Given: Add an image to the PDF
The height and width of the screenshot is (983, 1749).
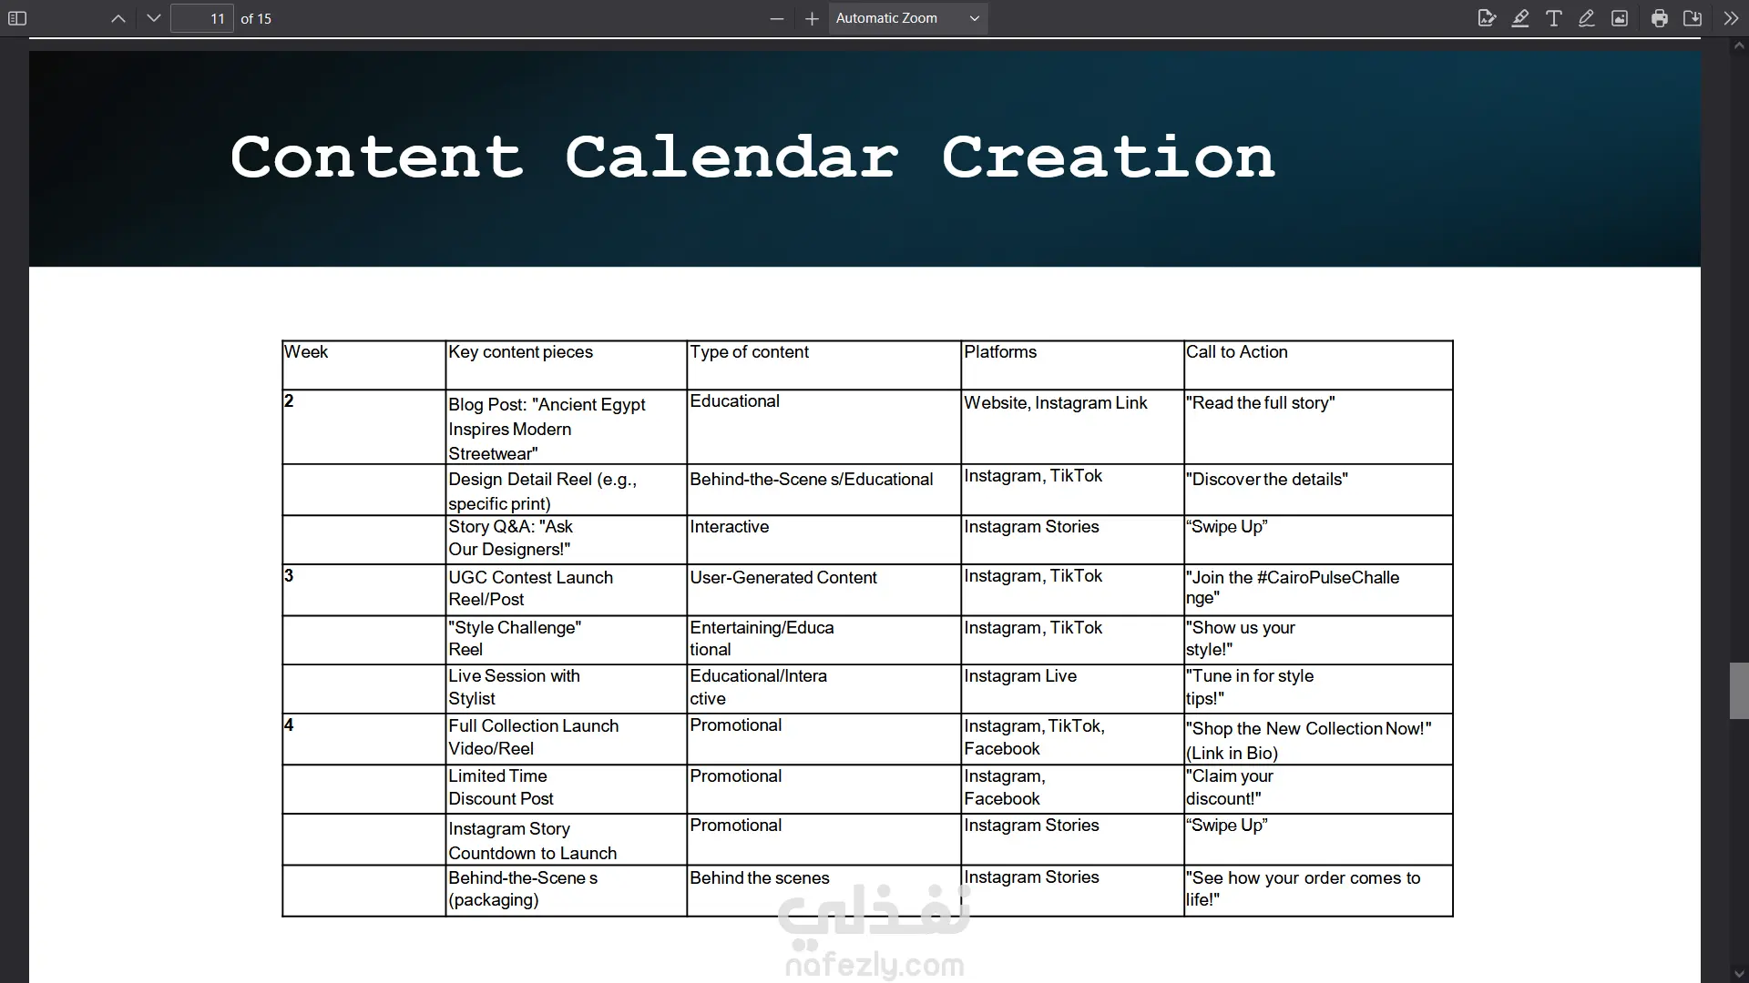Looking at the screenshot, I should pyautogui.click(x=1620, y=18).
